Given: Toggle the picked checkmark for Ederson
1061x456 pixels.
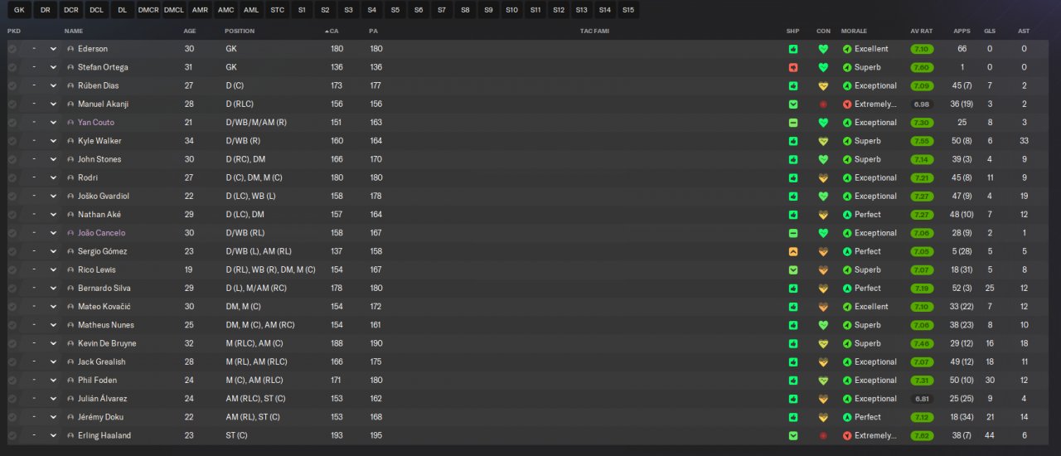Looking at the screenshot, I should (12, 49).
